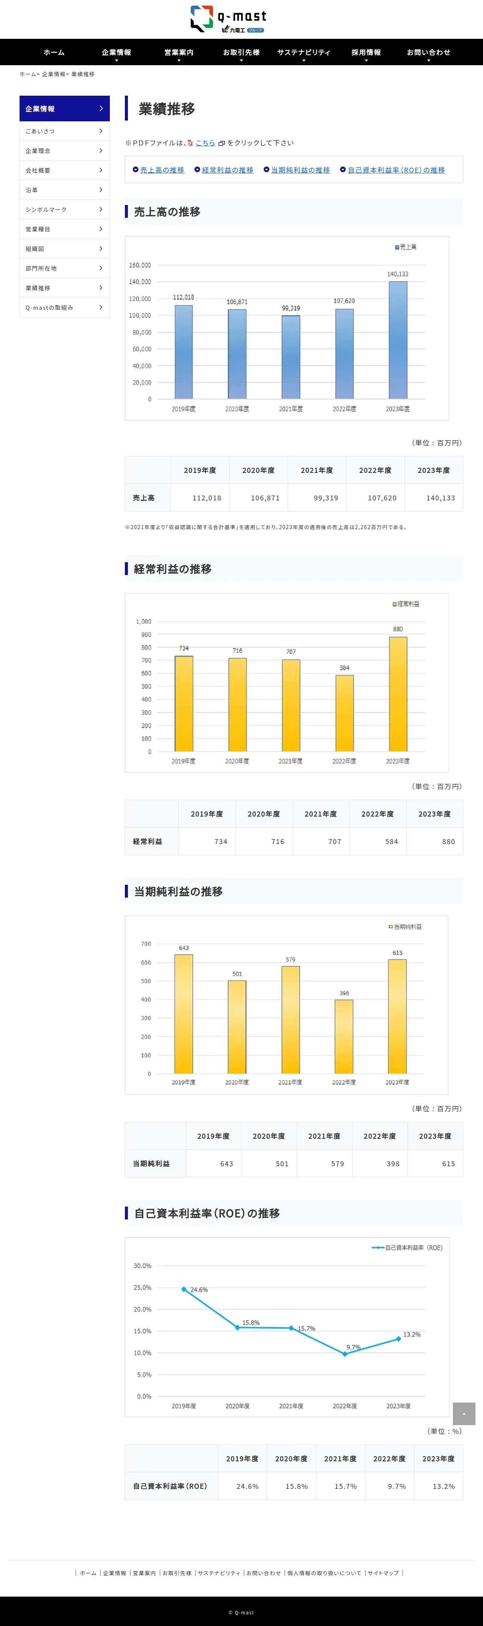Select the 880 経常利益 table cell
The image size is (483, 1626).
[x=434, y=841]
